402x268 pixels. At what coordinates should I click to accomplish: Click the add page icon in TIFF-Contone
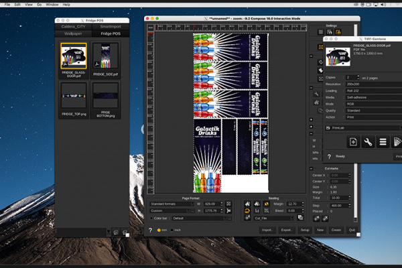[x=352, y=143]
